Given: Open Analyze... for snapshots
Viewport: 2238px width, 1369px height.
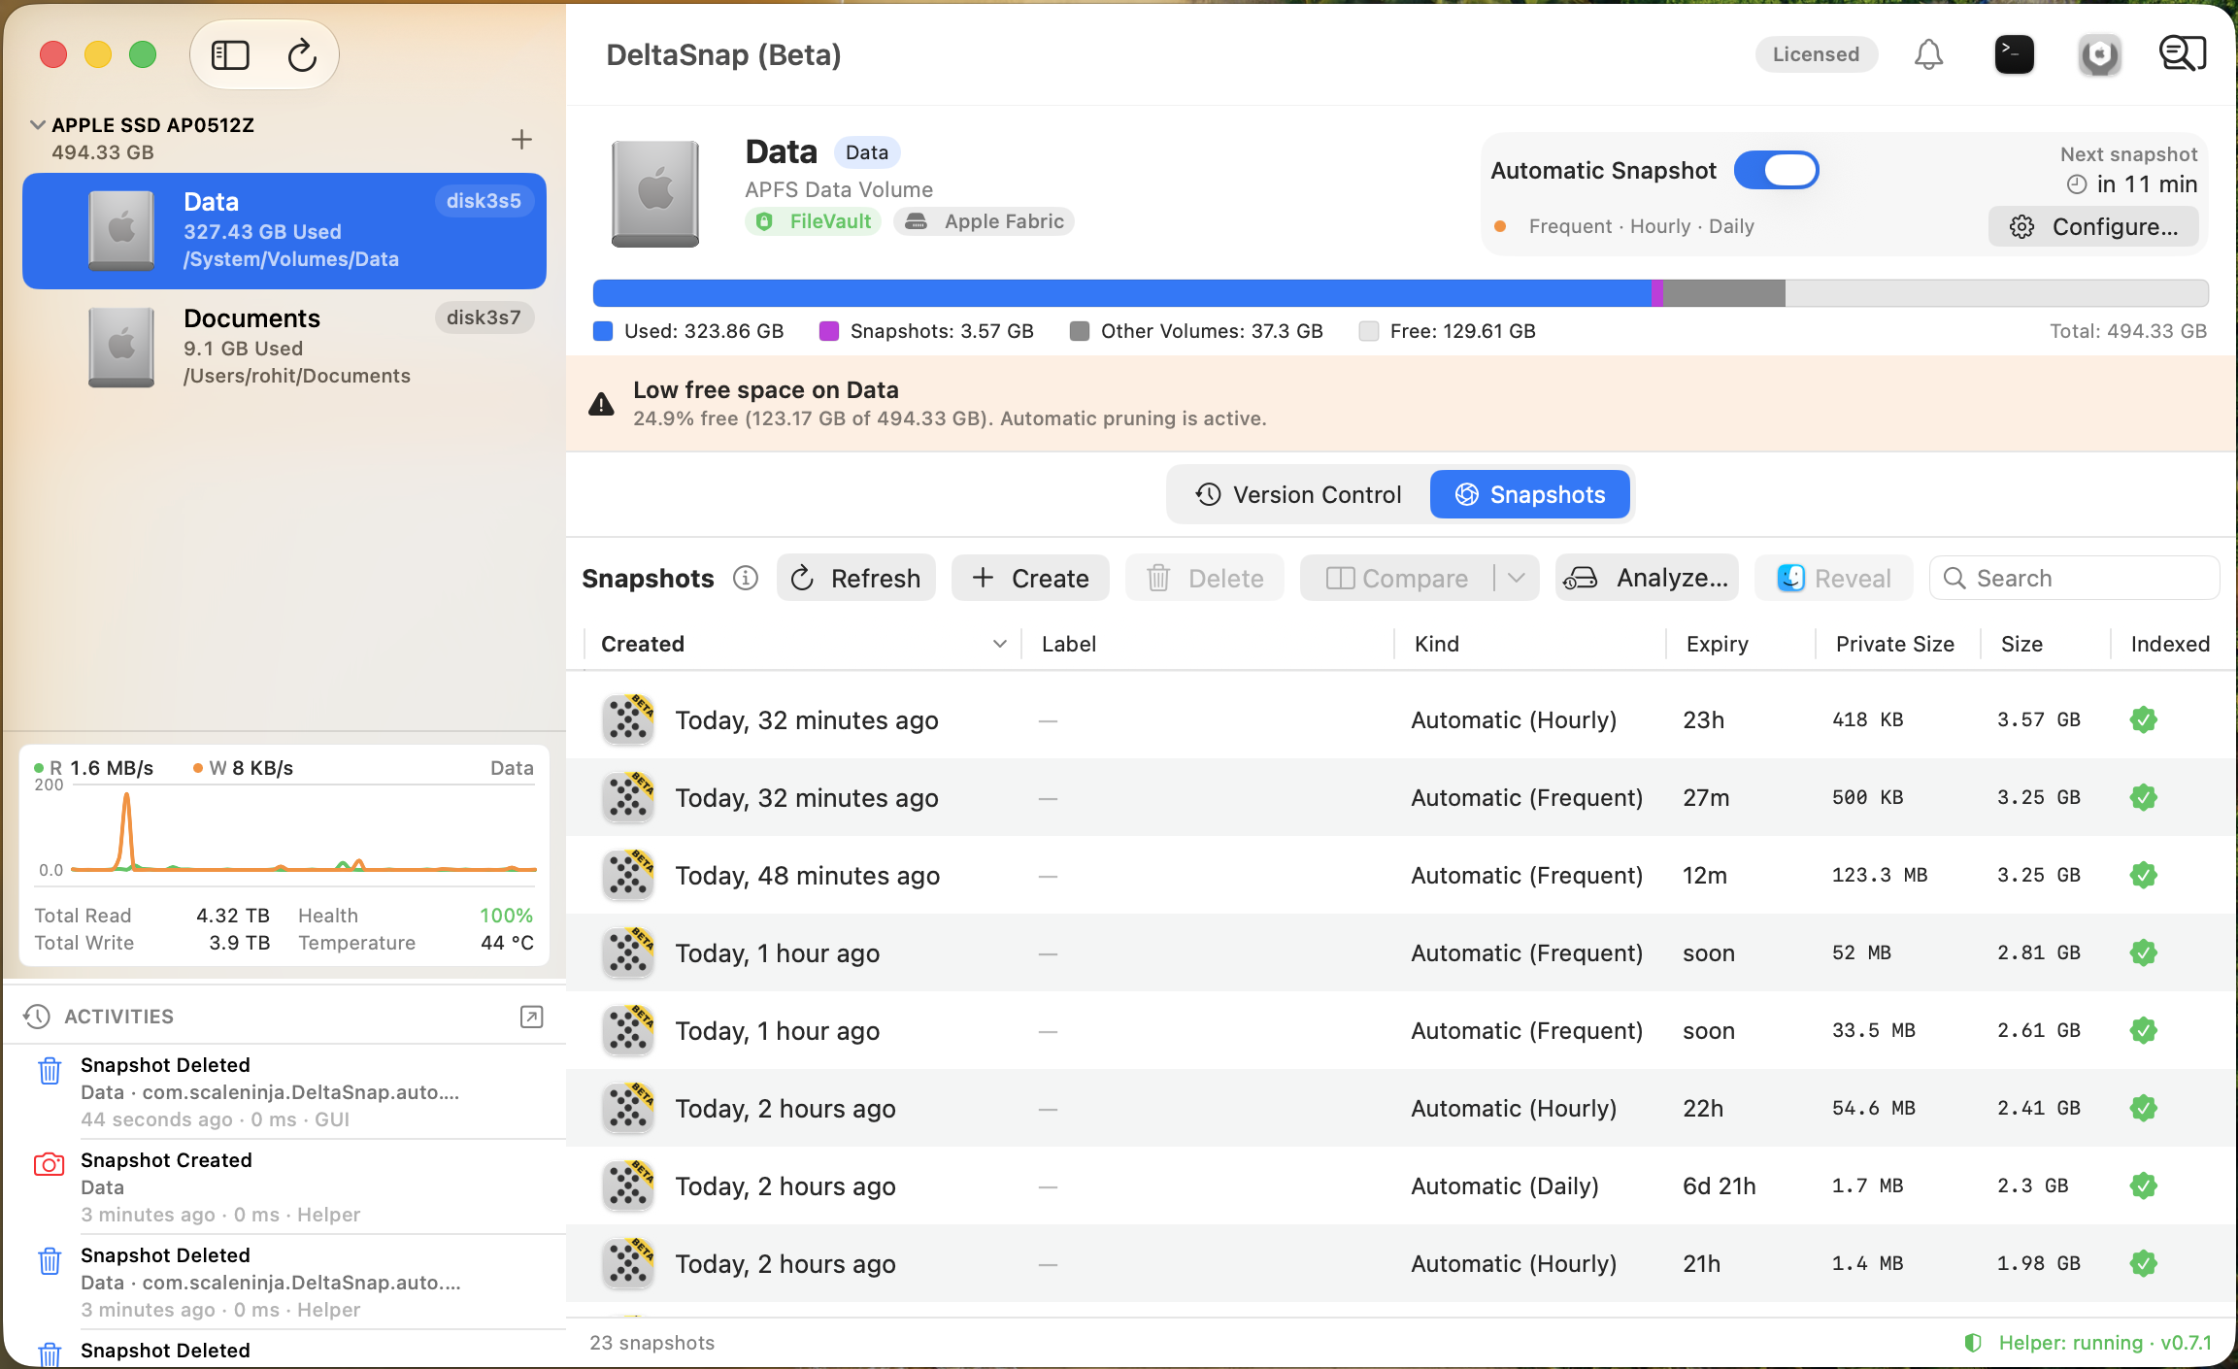Looking at the screenshot, I should click(x=1647, y=579).
